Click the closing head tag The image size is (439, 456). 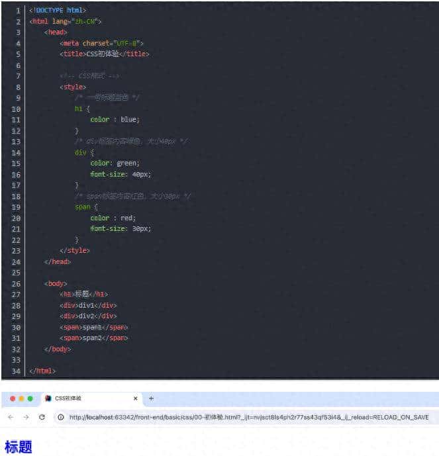coord(58,261)
